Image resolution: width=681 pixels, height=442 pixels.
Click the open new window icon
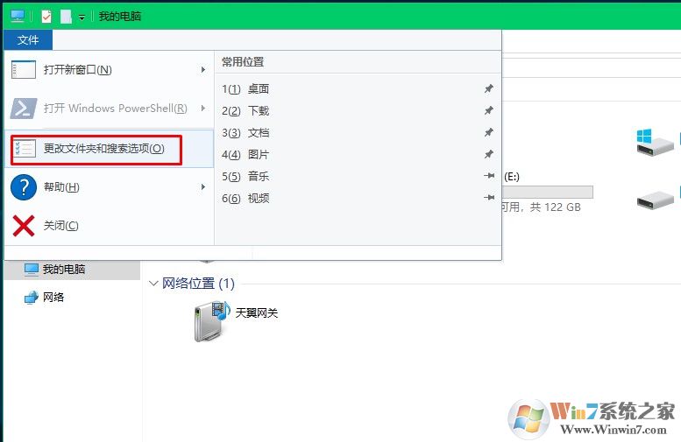(24, 69)
